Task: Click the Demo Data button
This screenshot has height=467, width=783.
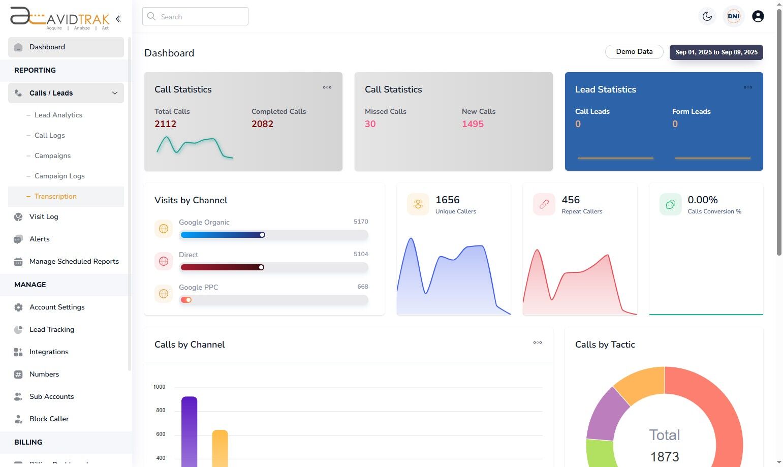Action: pos(634,52)
